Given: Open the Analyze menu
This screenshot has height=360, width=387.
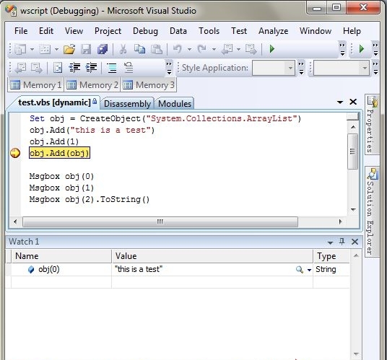Looking at the screenshot, I should coord(273,31).
